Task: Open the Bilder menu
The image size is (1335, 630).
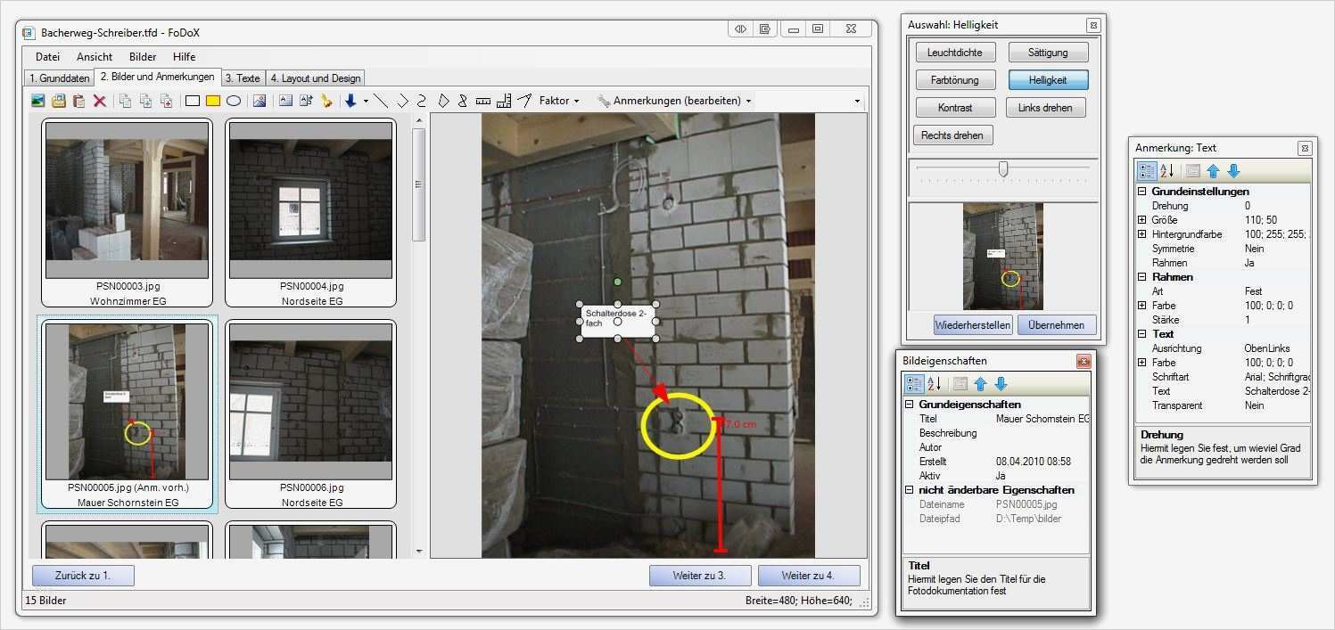Action: click(143, 57)
